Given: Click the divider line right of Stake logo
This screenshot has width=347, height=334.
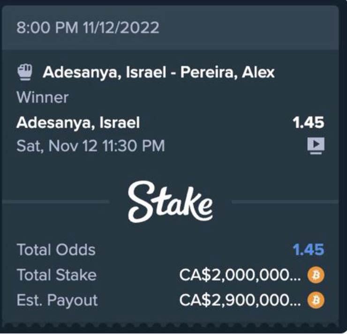Looking at the screenshot, I should click(284, 202).
